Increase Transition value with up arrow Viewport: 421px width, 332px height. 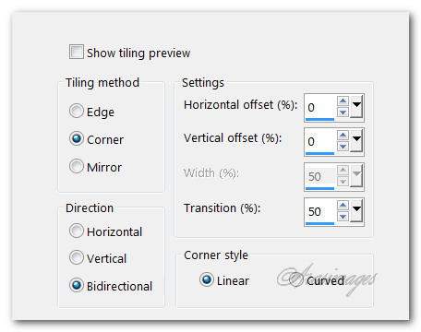click(343, 206)
